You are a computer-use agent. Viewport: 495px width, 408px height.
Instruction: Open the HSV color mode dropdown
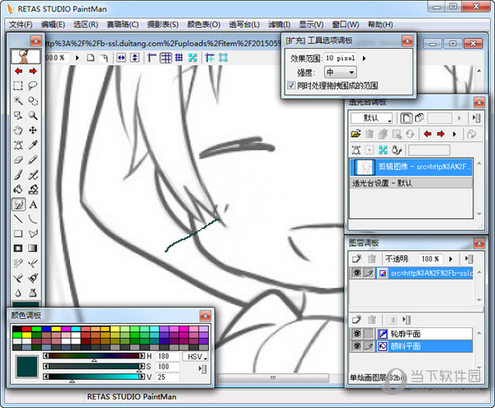(x=196, y=357)
